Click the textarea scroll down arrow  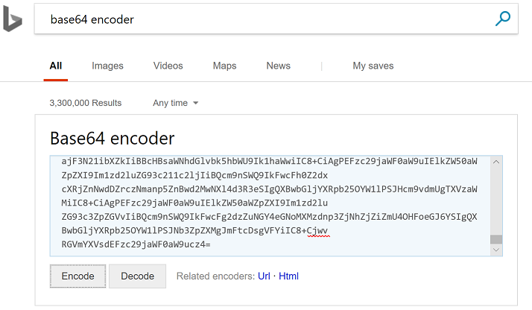(x=496, y=250)
